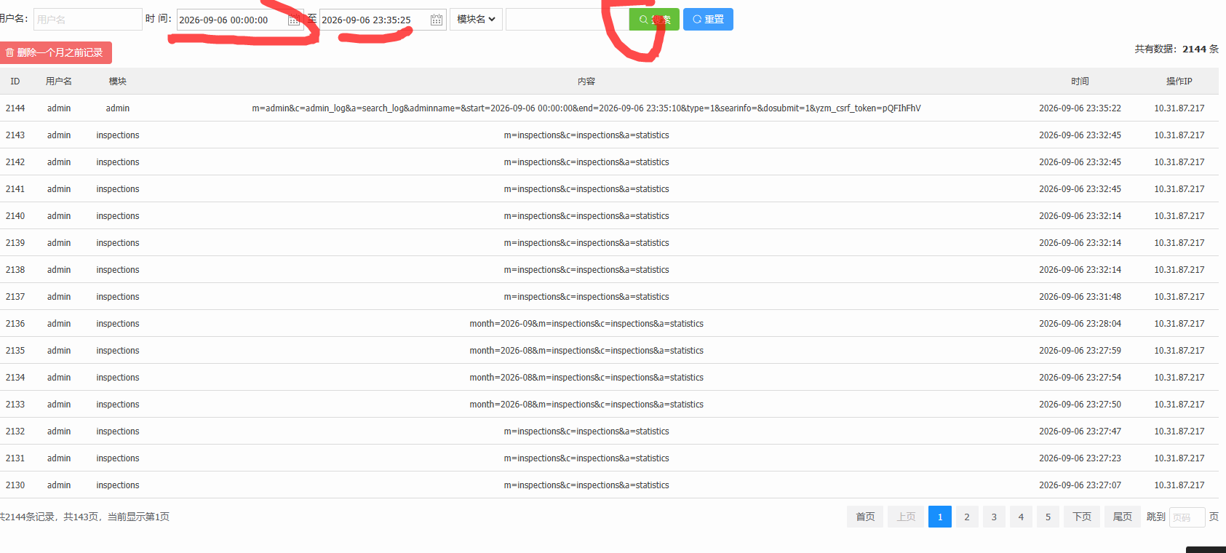The height and width of the screenshot is (553, 1226).
Task: Select page 1 in pagination
Action: [x=940, y=517]
